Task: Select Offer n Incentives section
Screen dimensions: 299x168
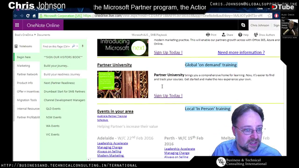Action: point(27,91)
